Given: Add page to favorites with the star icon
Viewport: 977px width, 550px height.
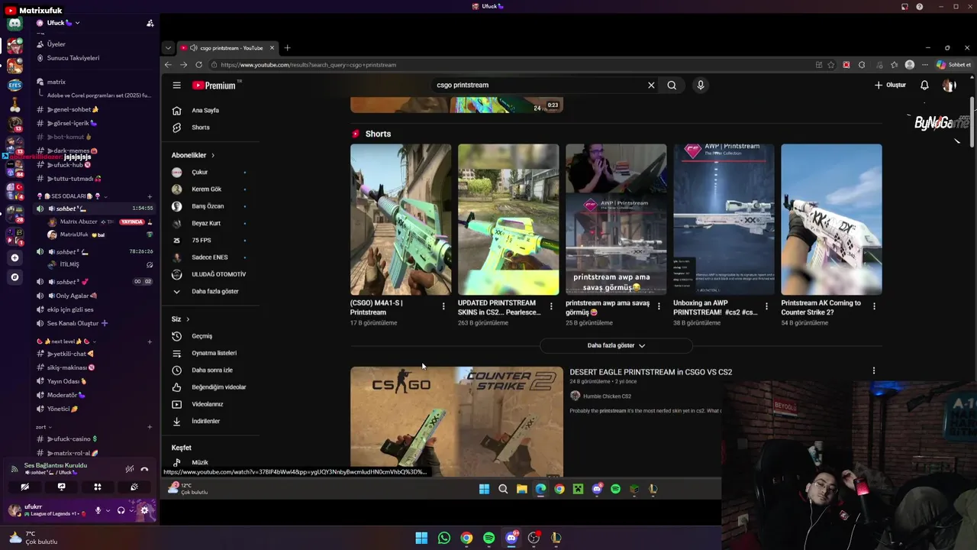Looking at the screenshot, I should click(x=831, y=65).
